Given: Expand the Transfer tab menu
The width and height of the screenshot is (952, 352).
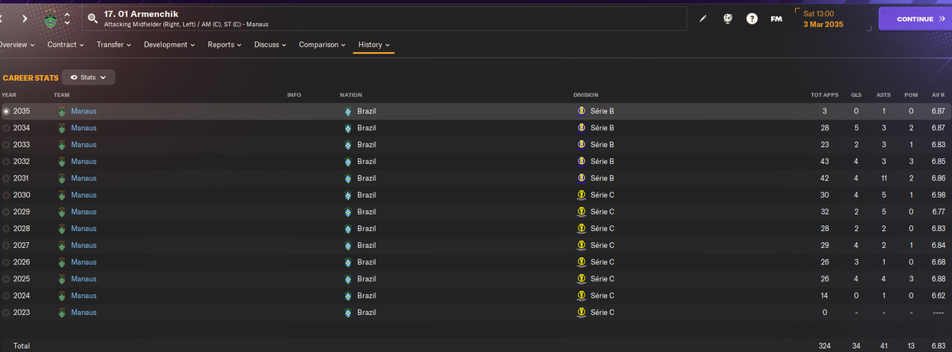Looking at the screenshot, I should (114, 45).
